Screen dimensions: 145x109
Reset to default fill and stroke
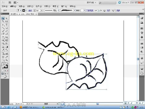(3, 68)
